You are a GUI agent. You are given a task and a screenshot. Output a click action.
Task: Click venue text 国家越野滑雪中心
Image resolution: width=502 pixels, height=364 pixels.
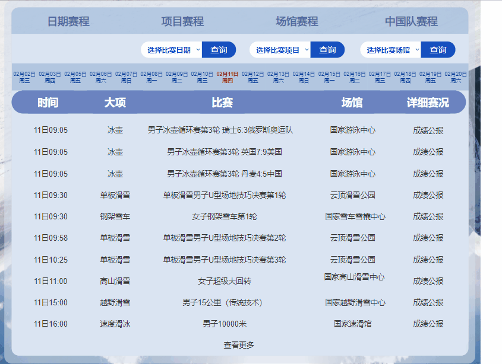point(355,302)
